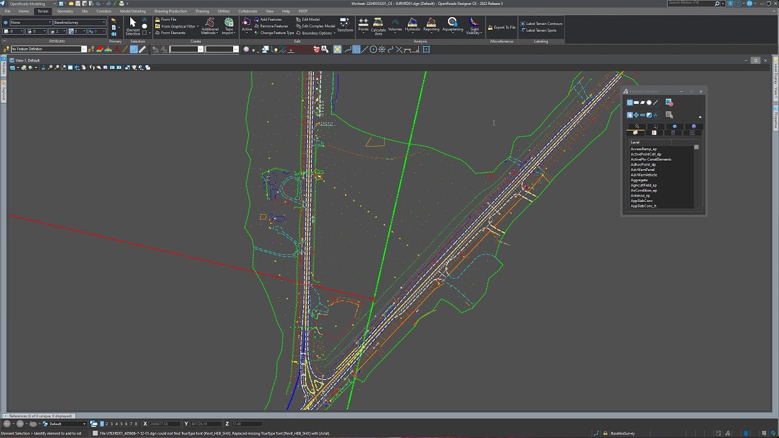This screenshot has width=779, height=438.
Task: Open the Points analysis tool
Action: (363, 25)
